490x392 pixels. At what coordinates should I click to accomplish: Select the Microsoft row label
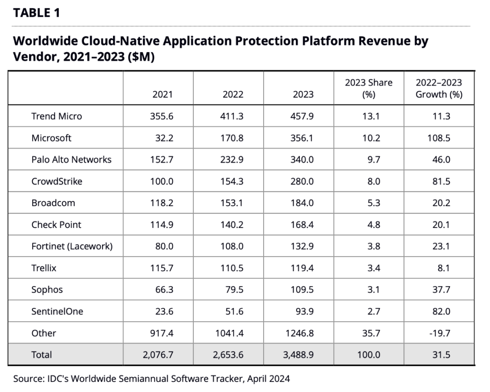[51, 138]
